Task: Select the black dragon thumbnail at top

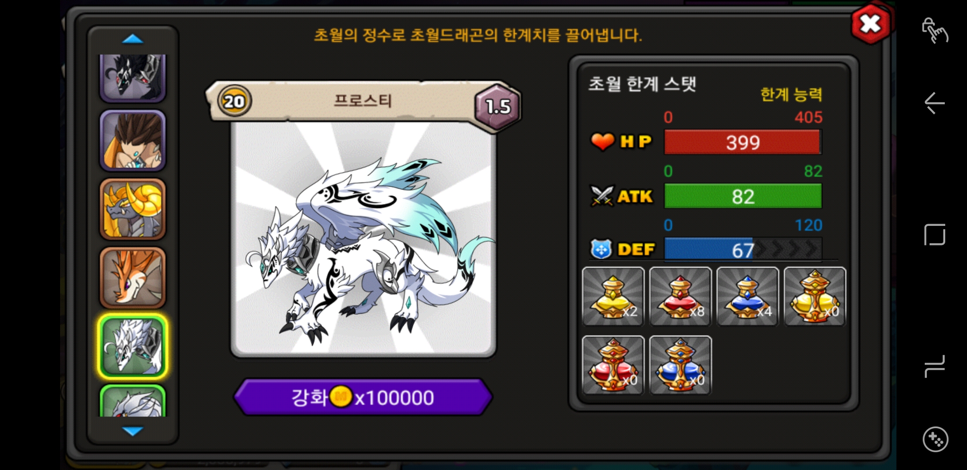Action: click(133, 77)
